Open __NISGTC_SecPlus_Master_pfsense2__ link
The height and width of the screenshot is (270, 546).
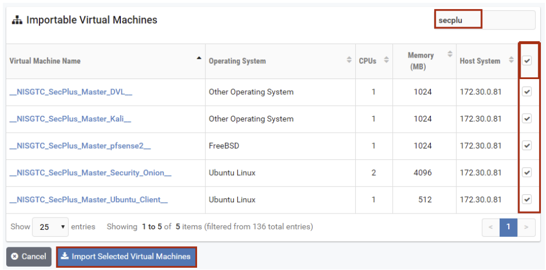coord(80,146)
